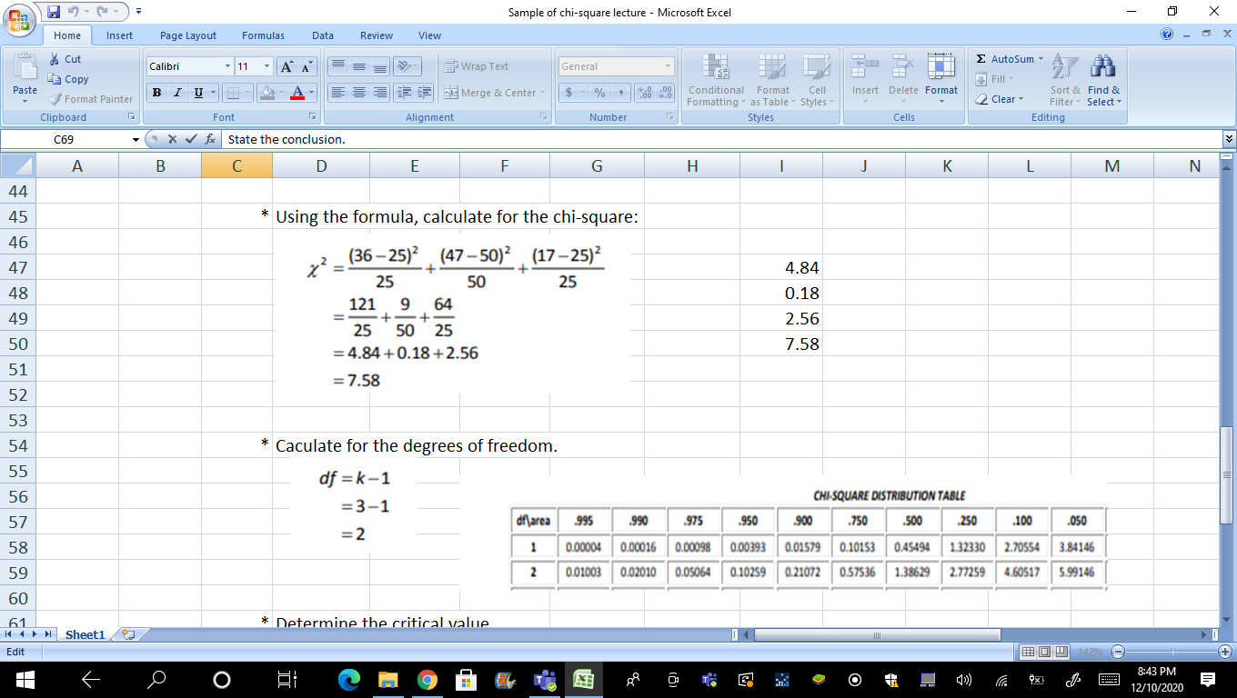
Task: Click the font color red swatch
Action: 297,93
